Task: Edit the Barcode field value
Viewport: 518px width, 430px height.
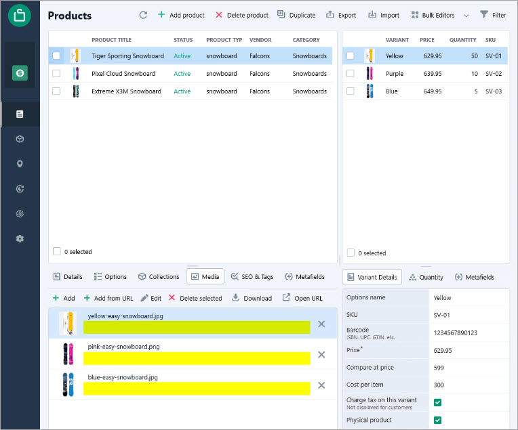Action: click(x=469, y=332)
